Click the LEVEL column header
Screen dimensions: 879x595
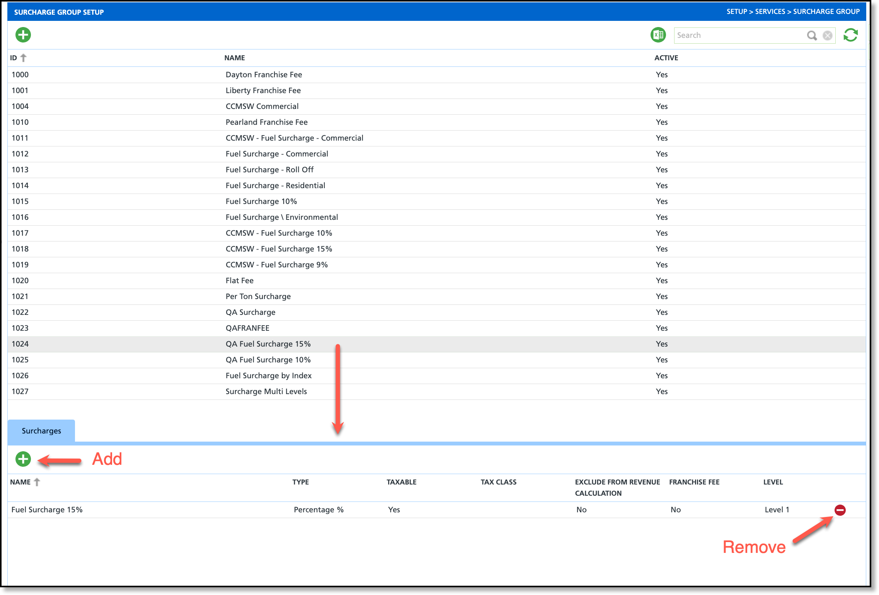coord(773,482)
